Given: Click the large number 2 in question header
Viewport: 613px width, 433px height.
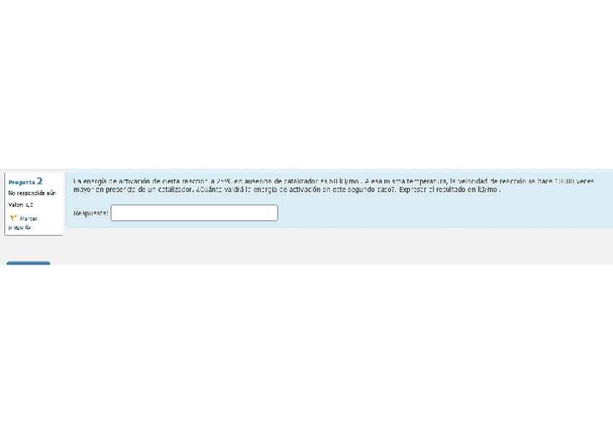Looking at the screenshot, I should coord(40,181).
